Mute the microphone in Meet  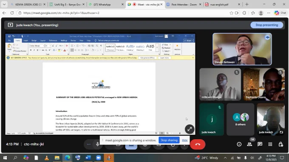tap(97, 144)
